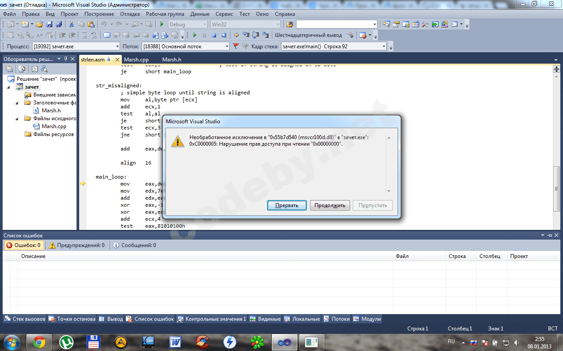Click the red flag thread marker icon
563x351 pixels.
click(x=236, y=46)
